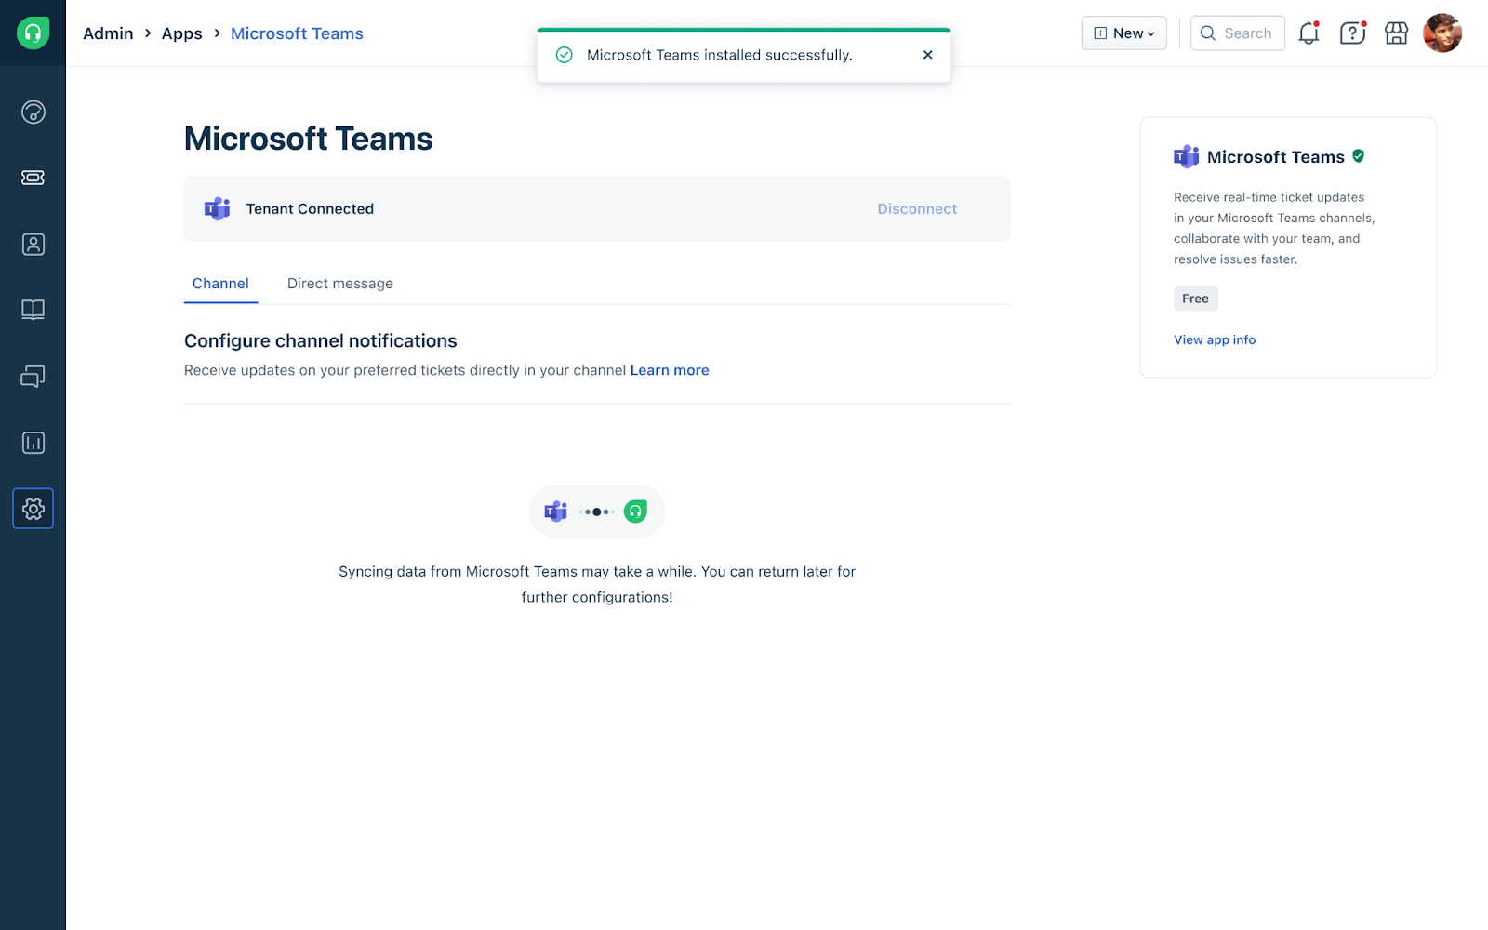The width and height of the screenshot is (1488, 930).
Task: Select the Channel tab
Action: tap(220, 284)
